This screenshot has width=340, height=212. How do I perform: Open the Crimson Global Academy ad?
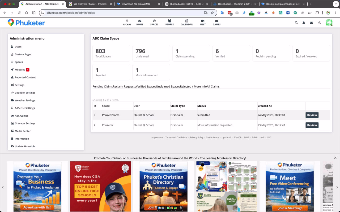pyautogui.click(x=100, y=187)
